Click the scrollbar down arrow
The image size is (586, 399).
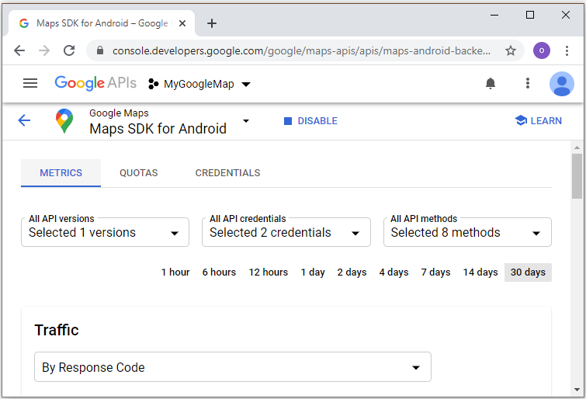[577, 390]
